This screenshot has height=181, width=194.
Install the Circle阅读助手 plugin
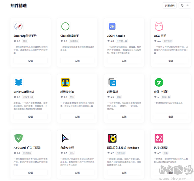pos(77,61)
